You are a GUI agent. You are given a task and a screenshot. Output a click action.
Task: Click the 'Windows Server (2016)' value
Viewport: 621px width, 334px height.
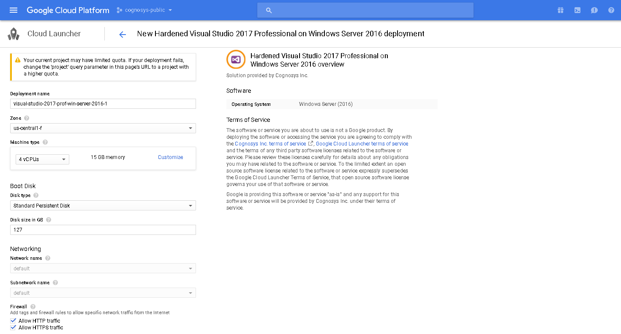tap(326, 104)
